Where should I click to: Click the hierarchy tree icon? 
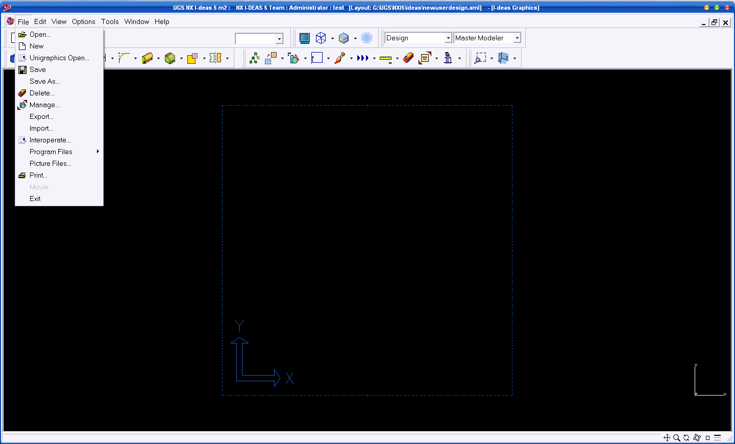(x=254, y=58)
